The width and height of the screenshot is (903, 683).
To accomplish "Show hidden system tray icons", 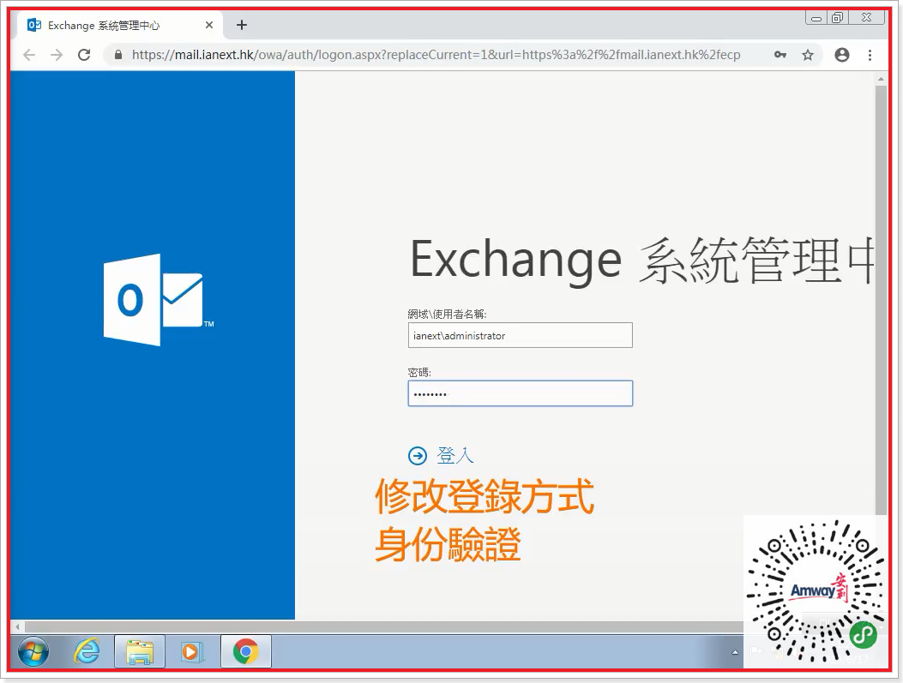I will (x=735, y=652).
